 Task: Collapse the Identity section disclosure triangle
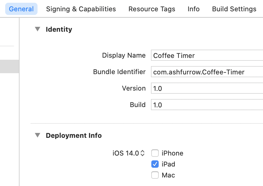(x=38, y=29)
